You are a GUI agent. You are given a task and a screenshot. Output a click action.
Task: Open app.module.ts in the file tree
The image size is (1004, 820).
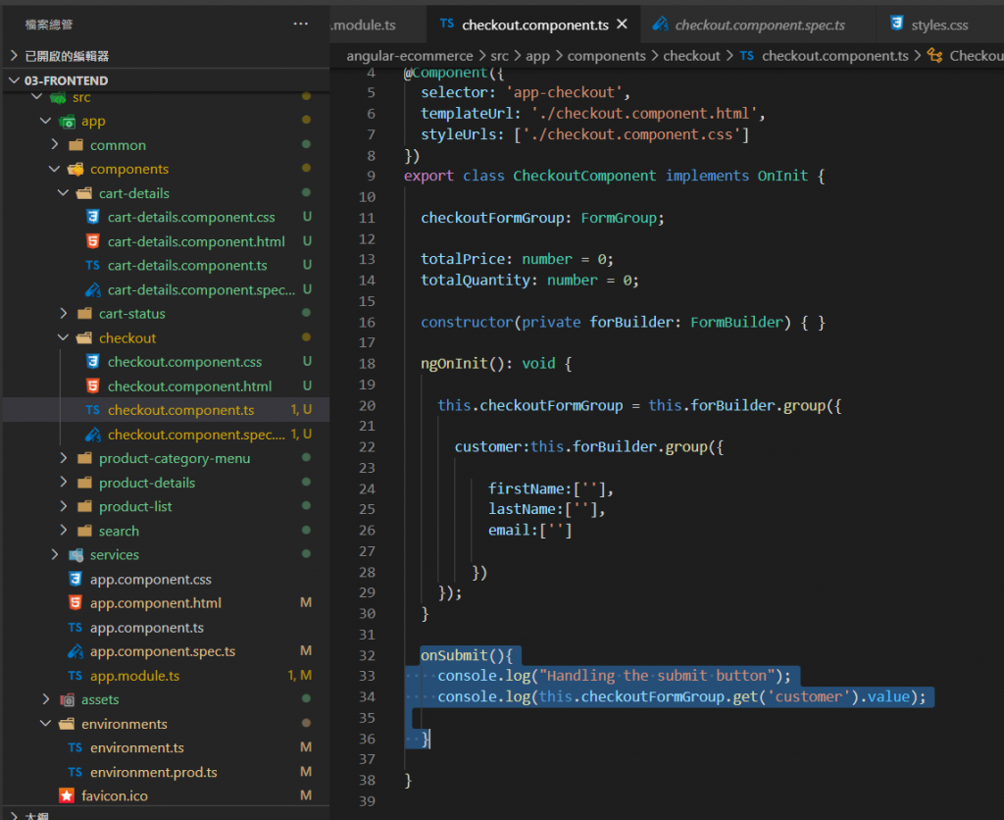point(134,676)
